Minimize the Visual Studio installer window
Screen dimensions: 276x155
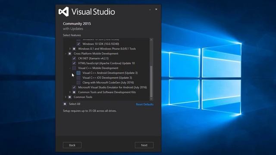[150, 9]
